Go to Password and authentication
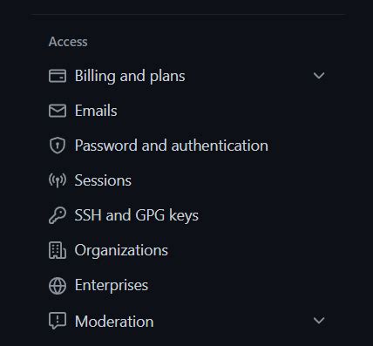 (172, 146)
